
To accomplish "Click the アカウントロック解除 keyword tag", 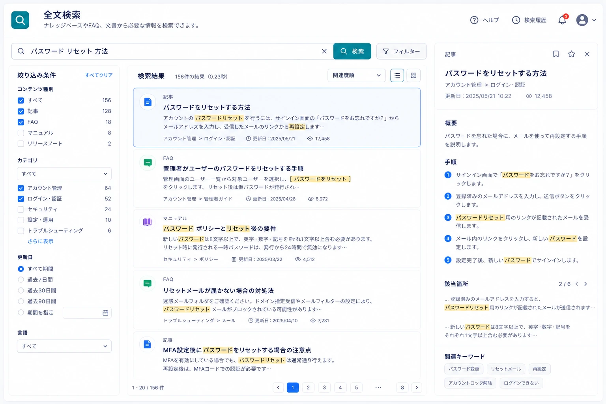I will click(470, 383).
